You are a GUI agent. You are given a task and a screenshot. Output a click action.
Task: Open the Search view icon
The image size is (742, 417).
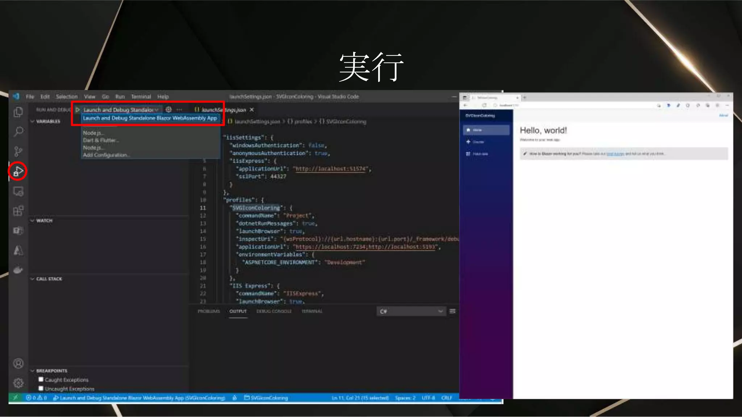click(18, 131)
